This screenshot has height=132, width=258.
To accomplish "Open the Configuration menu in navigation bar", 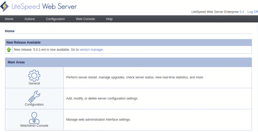I will 55,19.
